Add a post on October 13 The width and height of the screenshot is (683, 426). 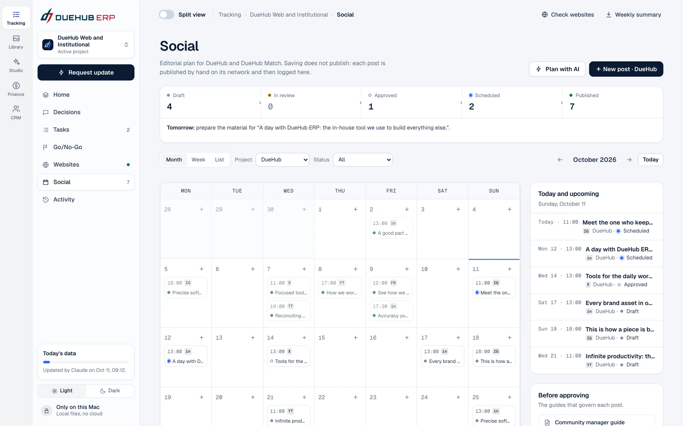pyautogui.click(x=253, y=337)
